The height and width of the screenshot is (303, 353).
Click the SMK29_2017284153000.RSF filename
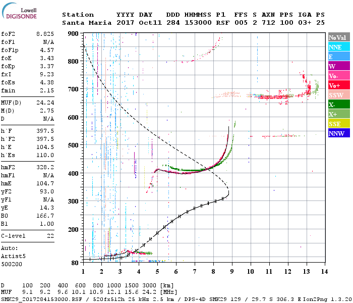(41, 299)
